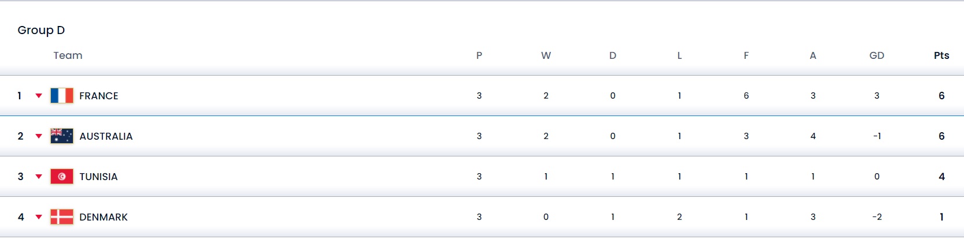Click the Pts column header

point(941,55)
